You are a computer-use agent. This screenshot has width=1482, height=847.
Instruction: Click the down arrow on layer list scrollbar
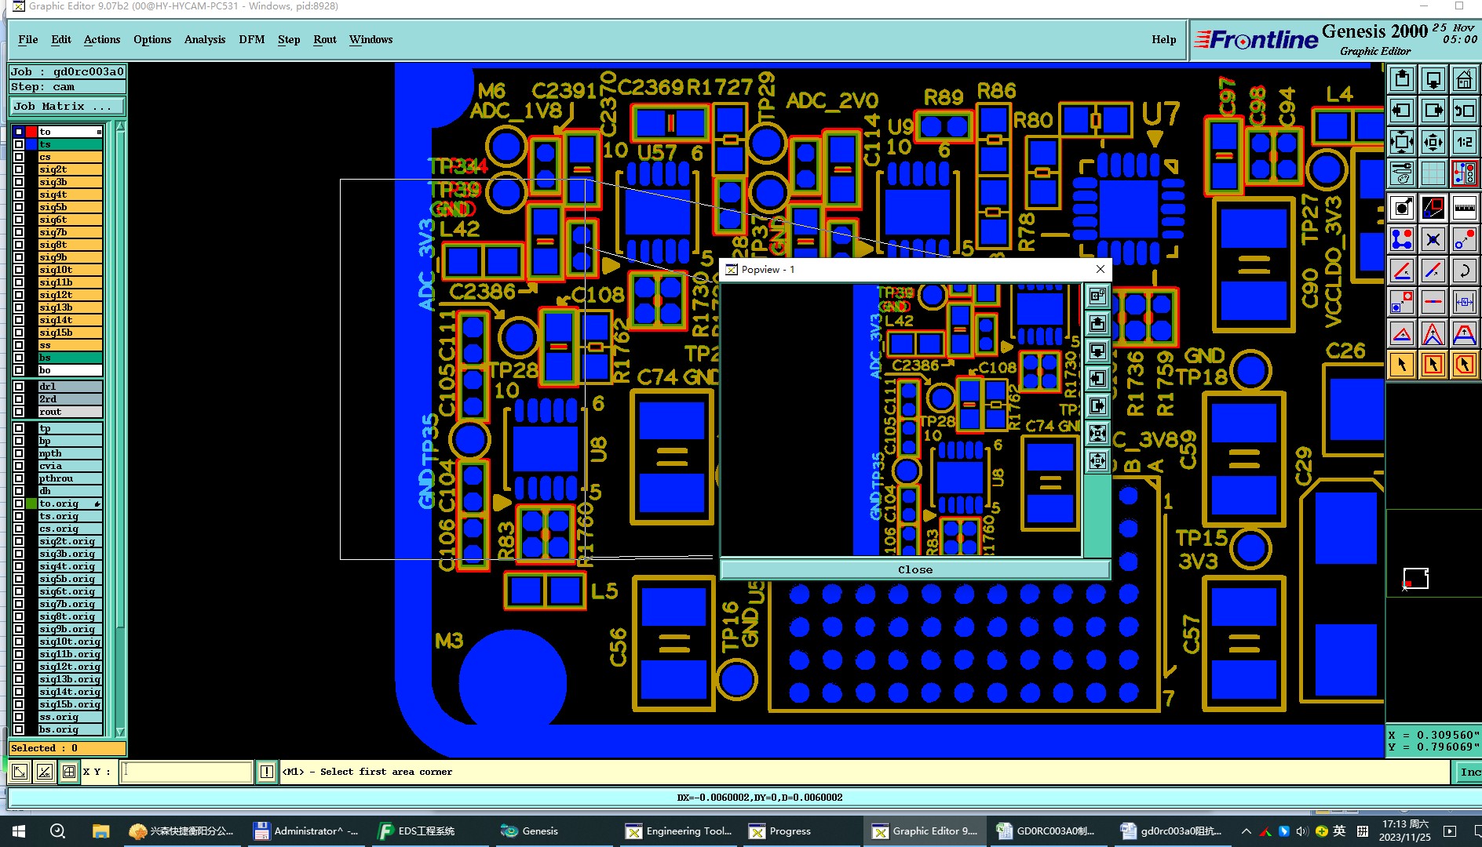(x=120, y=731)
